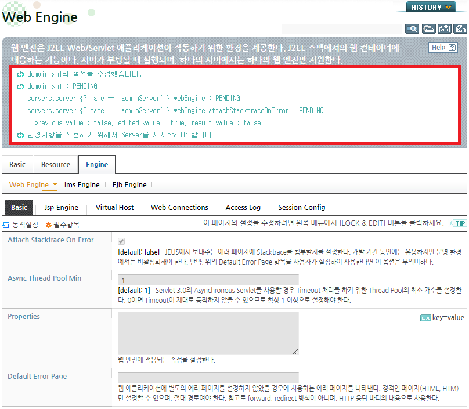Image resolution: width=469 pixels, height=409 pixels.
Task: Click the 'domain.xml의 설정을 수정했습니다.' message
Action: [85, 74]
